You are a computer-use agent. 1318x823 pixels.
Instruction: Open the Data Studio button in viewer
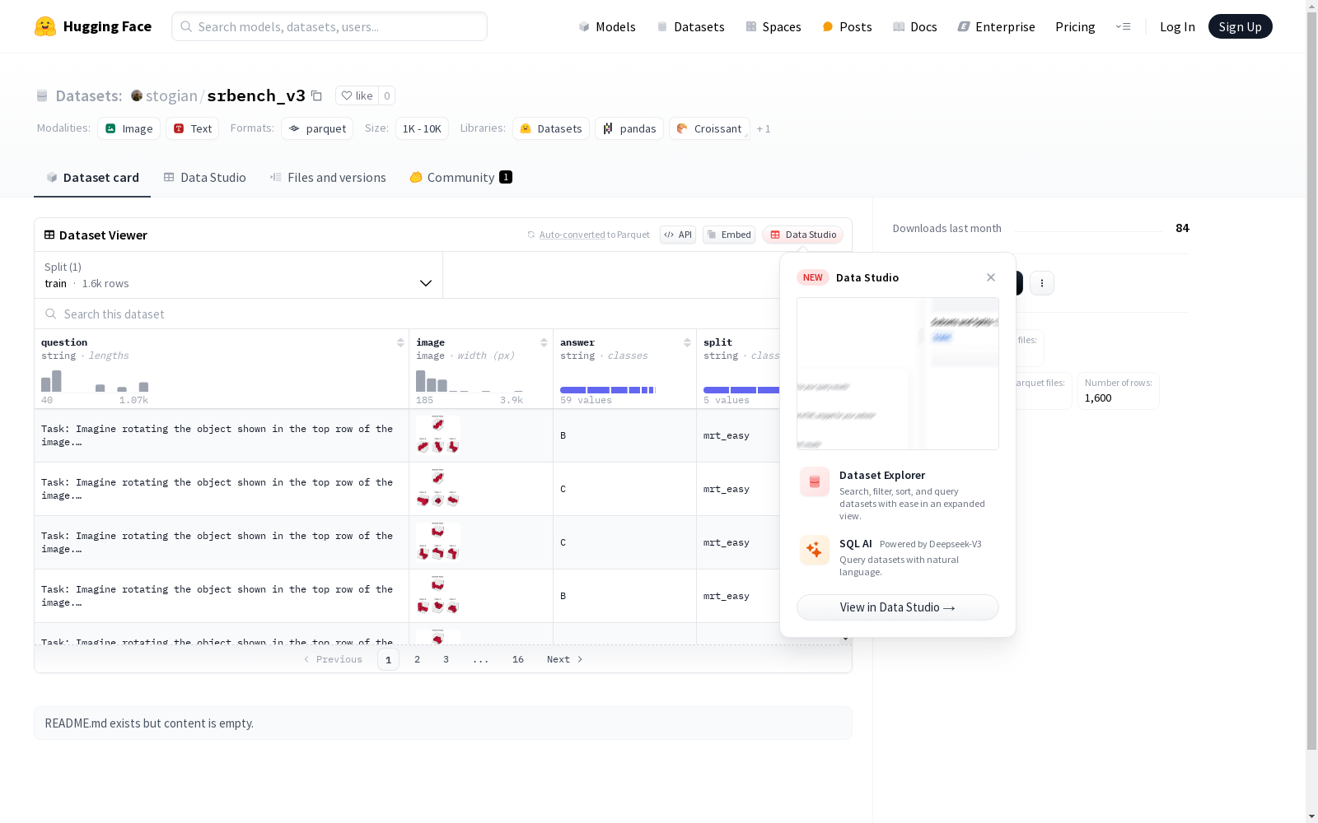(x=803, y=235)
